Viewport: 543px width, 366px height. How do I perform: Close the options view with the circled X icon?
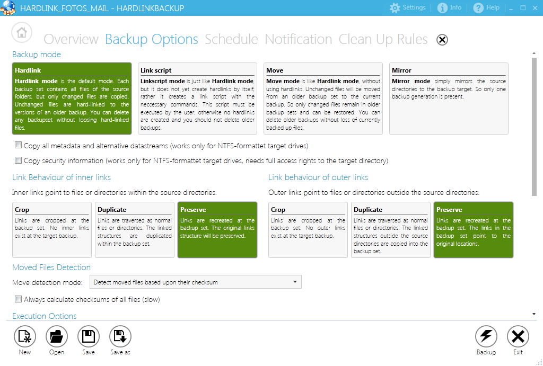[442, 40]
